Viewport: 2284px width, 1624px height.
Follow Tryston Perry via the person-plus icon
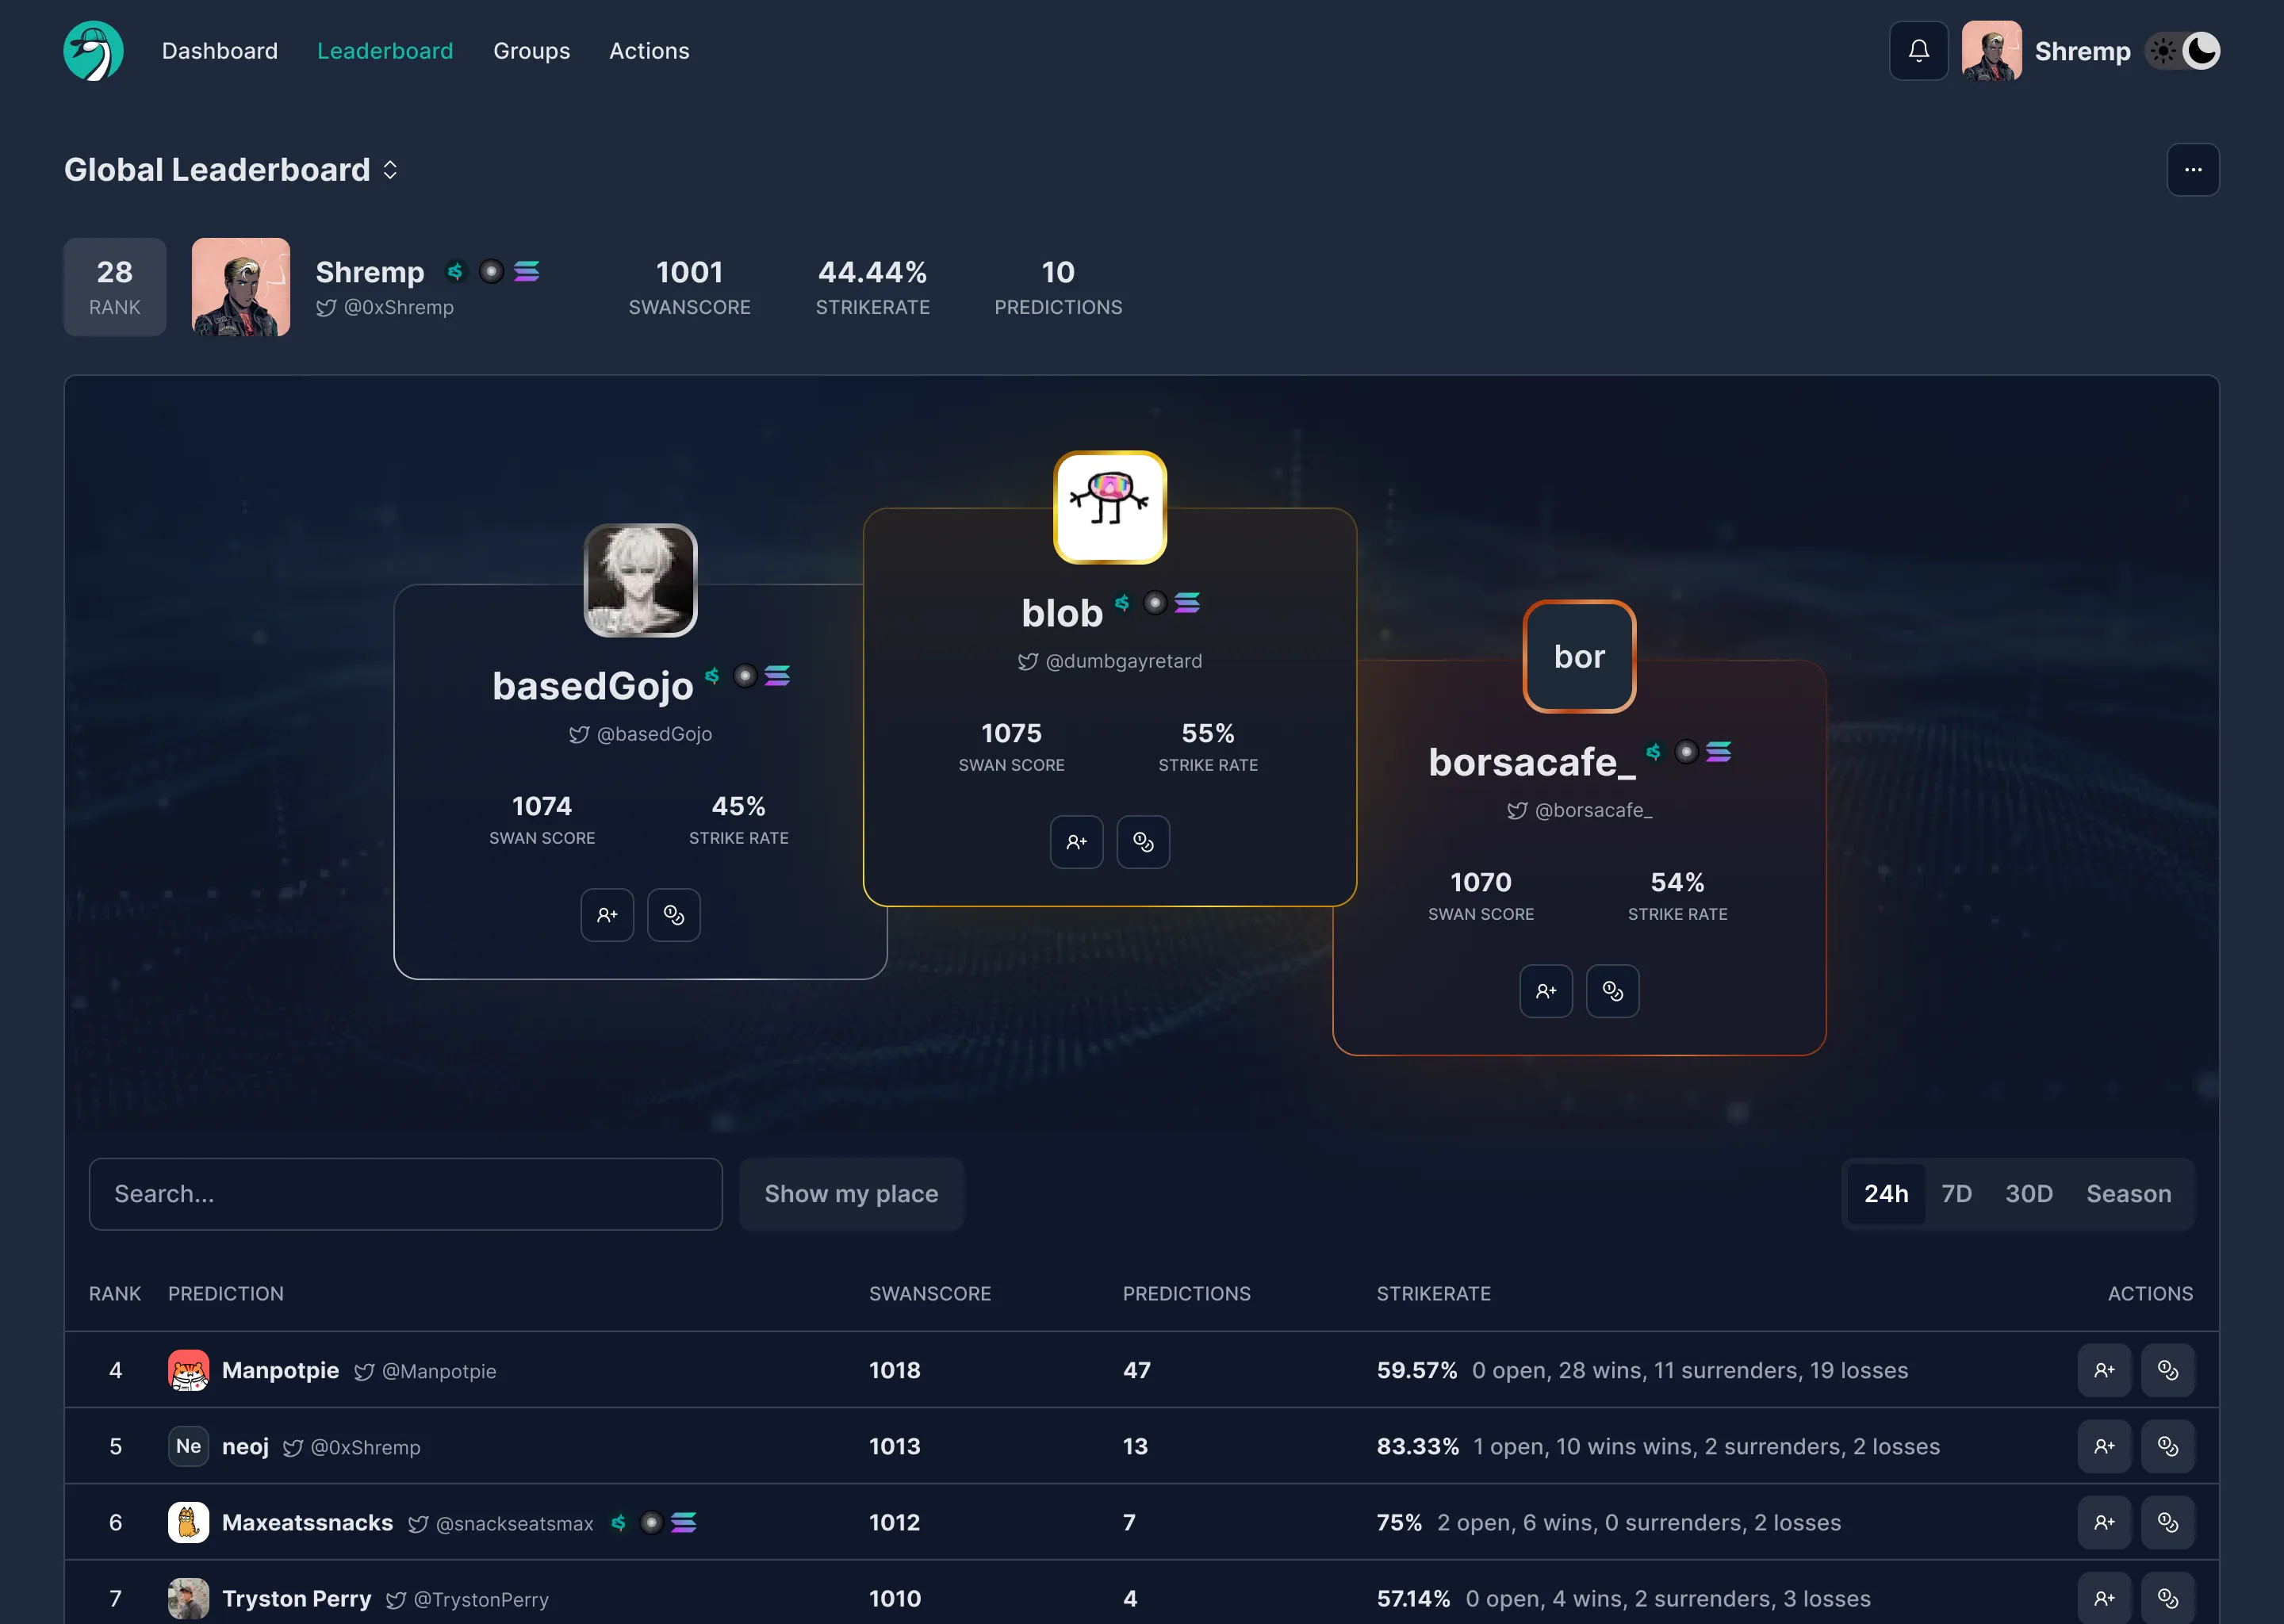2104,1598
